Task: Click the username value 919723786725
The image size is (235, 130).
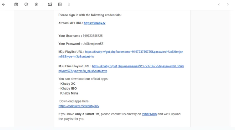Action: click(93, 36)
